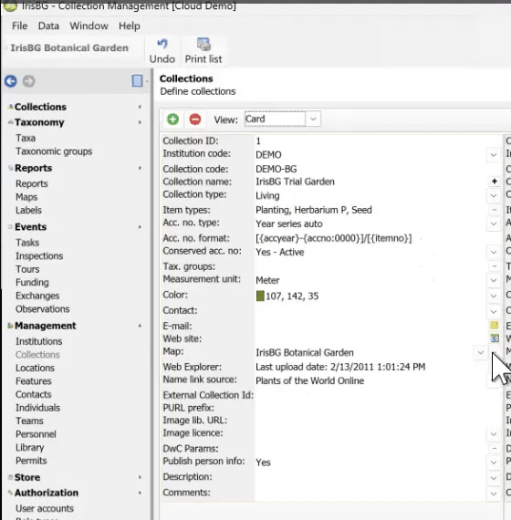Click the ellipsis button for DwC Params
511x520 pixels.
tap(494, 448)
